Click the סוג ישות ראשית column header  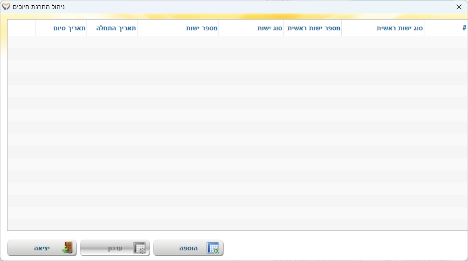(x=399, y=28)
